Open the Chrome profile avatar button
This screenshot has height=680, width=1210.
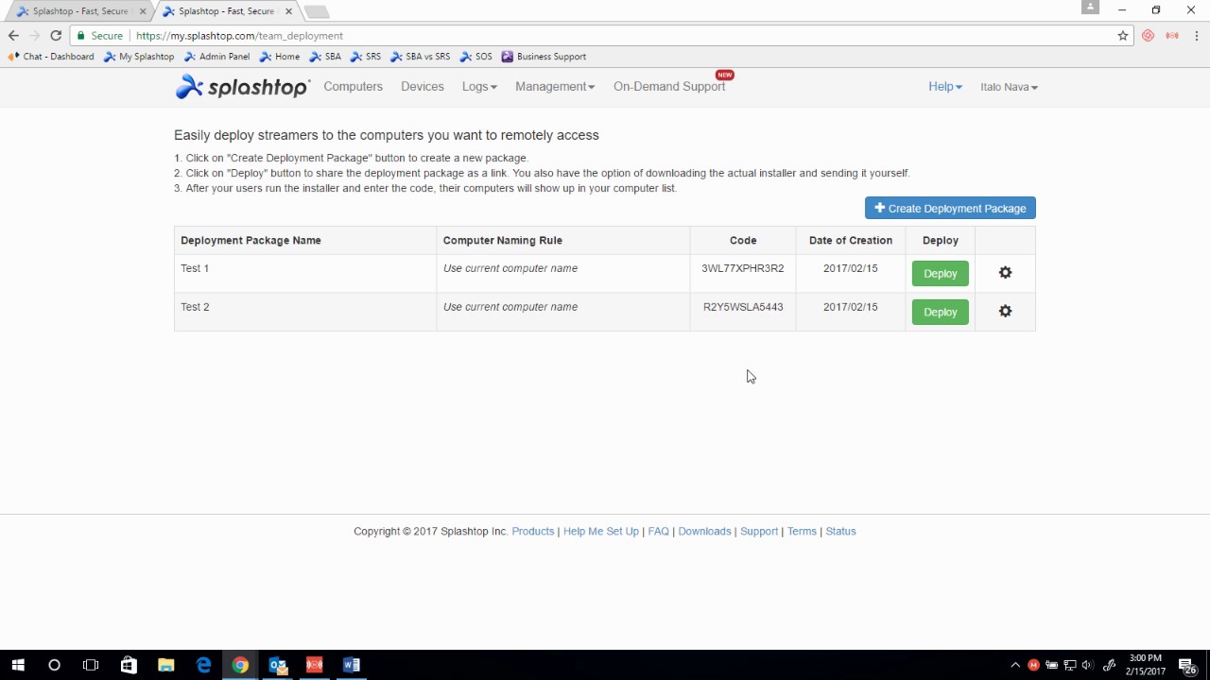pyautogui.click(x=1090, y=8)
